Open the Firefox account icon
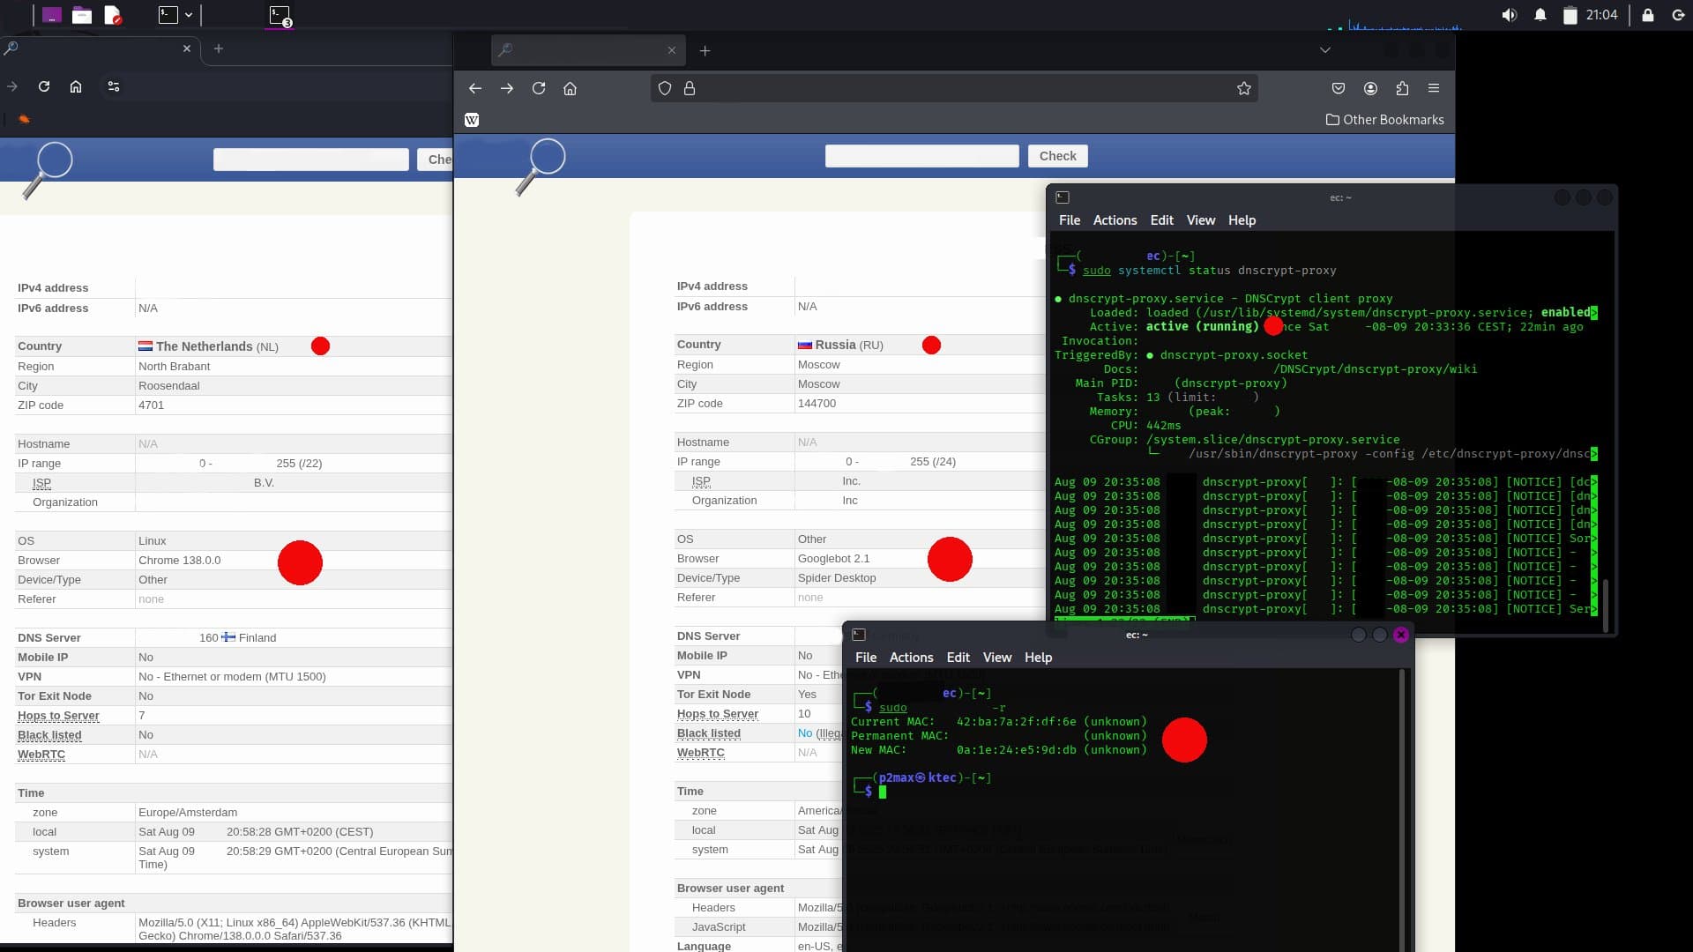Viewport: 1693px width, 952px height. pyautogui.click(x=1370, y=88)
